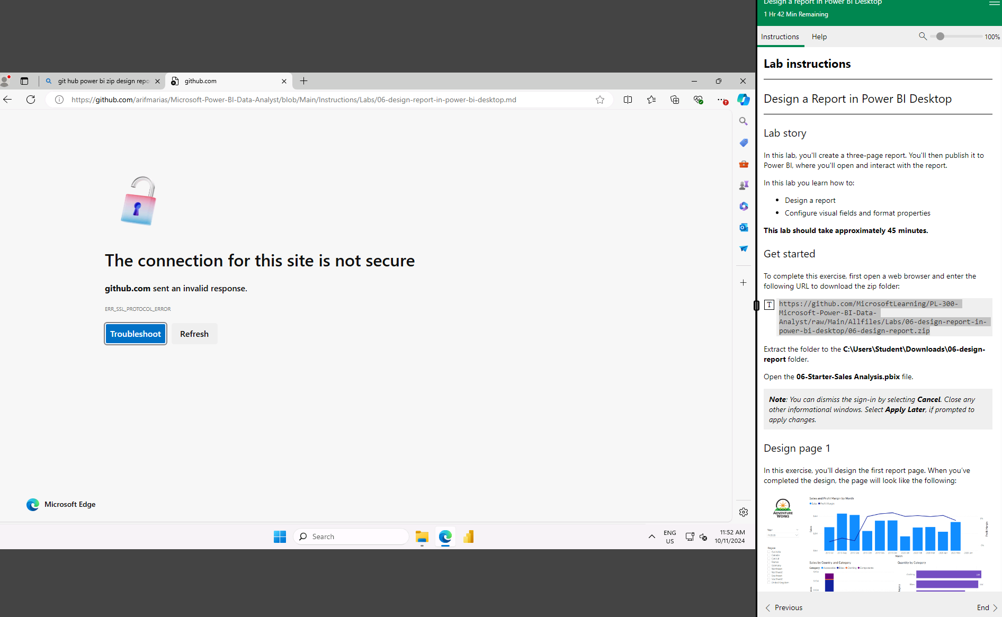Open sidebar Search icon
1002x617 pixels.
click(x=744, y=121)
